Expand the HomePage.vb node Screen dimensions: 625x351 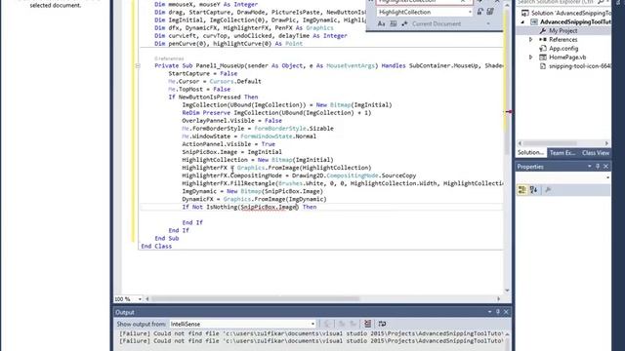[x=530, y=58]
